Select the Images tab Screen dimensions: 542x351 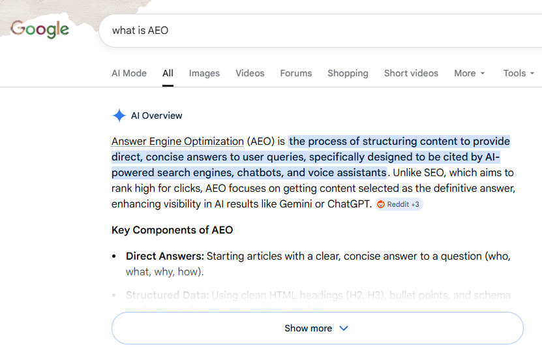204,73
